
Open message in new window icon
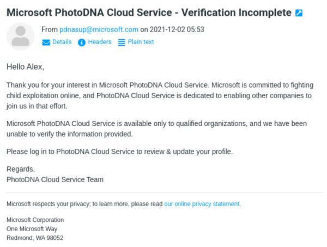coord(299,13)
